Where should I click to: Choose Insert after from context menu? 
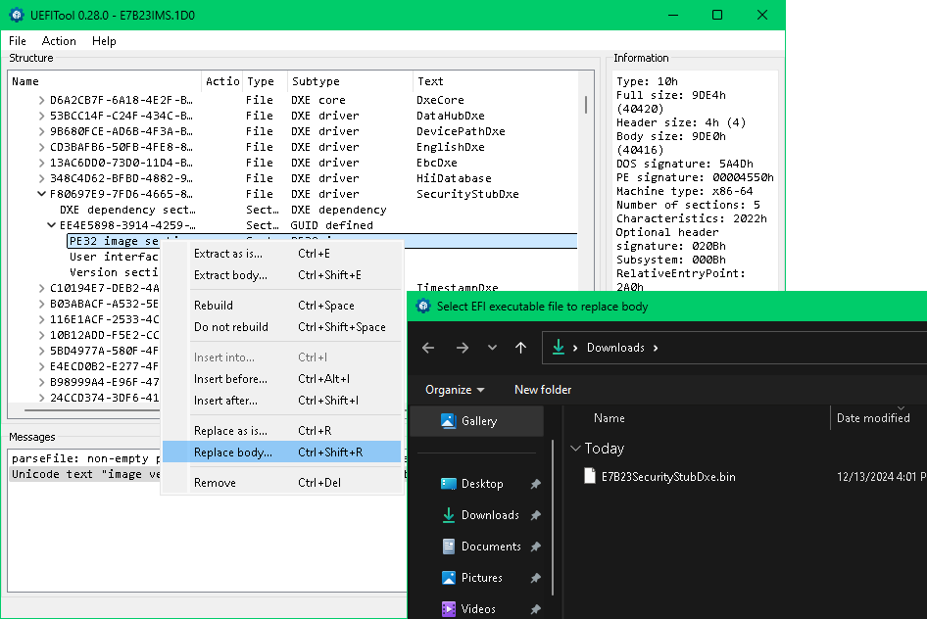pos(283,401)
